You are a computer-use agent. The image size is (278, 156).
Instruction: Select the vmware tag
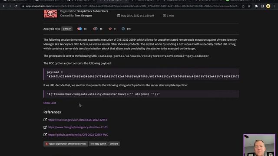pyautogui.click(x=114, y=144)
